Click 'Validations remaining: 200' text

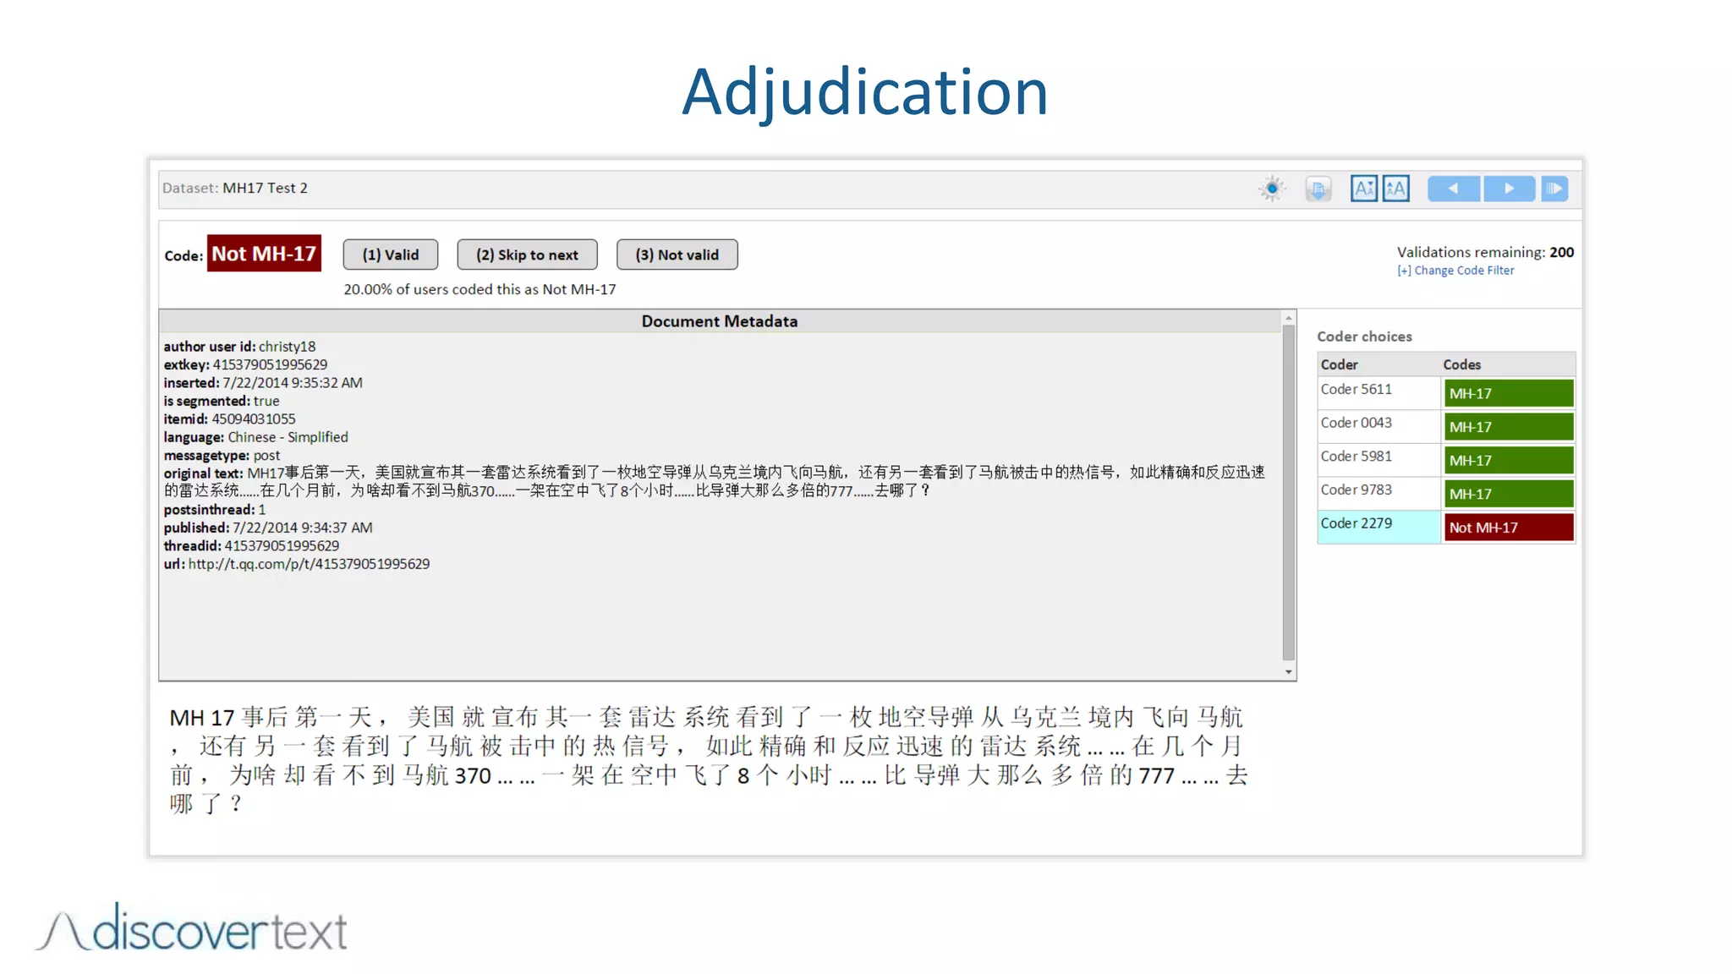click(x=1485, y=252)
